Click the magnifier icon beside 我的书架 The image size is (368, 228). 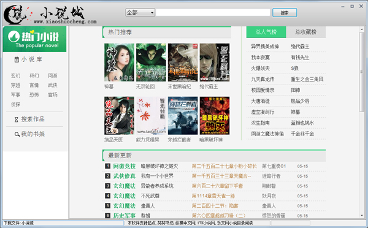click(x=17, y=134)
